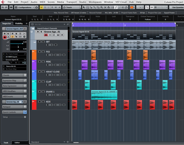Image resolution: width=184 pixels, height=145 pixels.
Task: Open the Constrain Delay Compensation button
Action: point(11,7)
